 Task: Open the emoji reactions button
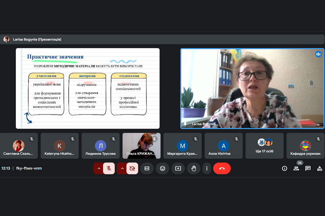click(162, 168)
